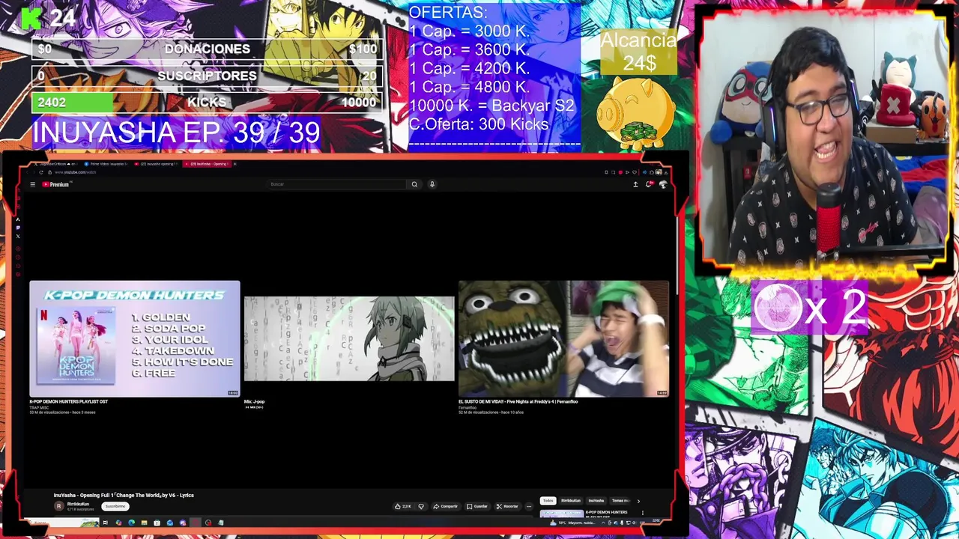Screen dimensions: 959x539
Task: Select the Todos filter chip
Action: pos(548,501)
